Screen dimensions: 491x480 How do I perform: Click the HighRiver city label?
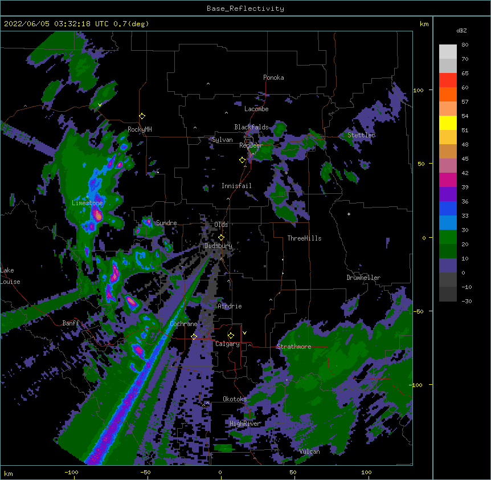(x=245, y=424)
